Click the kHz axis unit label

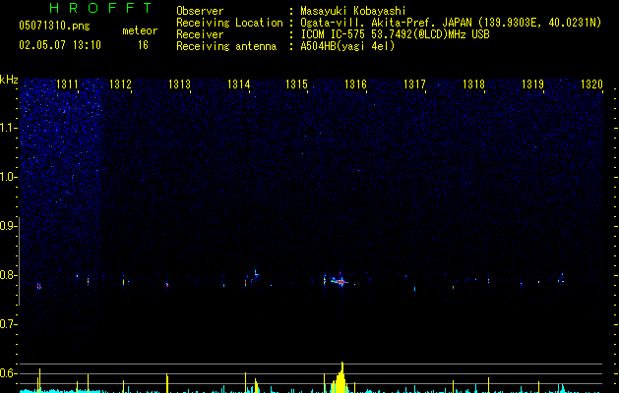tap(9, 80)
